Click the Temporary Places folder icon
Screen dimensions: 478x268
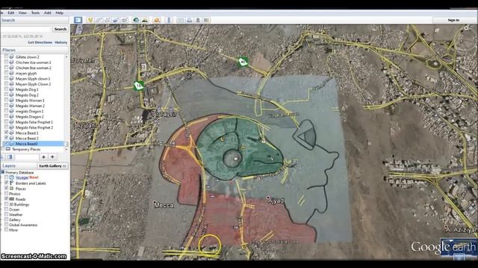coord(8,149)
